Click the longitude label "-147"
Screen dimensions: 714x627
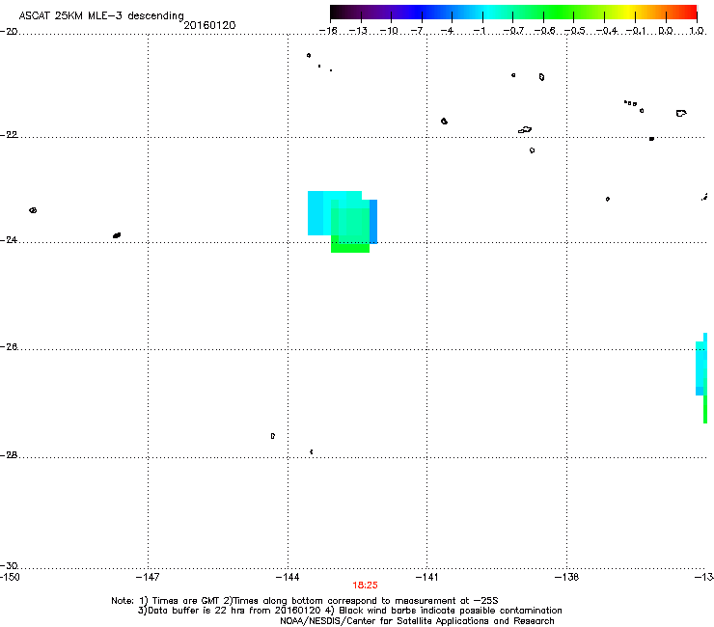[x=148, y=578]
